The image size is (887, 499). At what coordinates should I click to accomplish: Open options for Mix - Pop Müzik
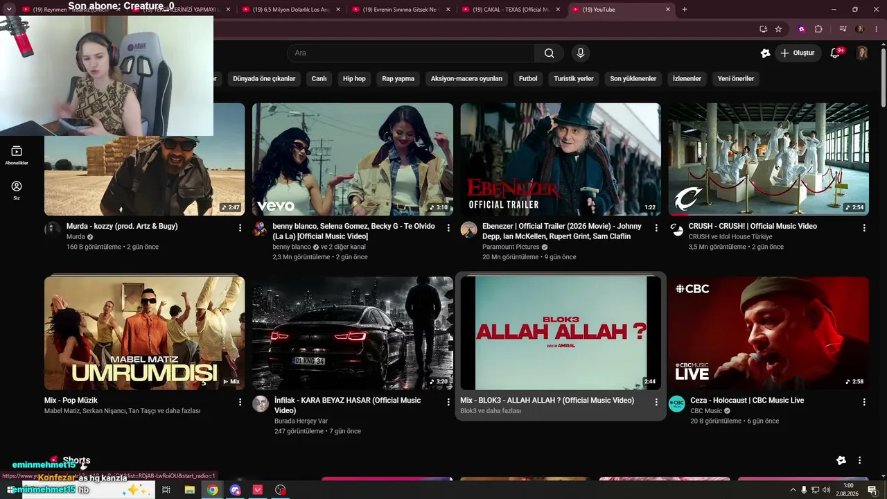240,401
